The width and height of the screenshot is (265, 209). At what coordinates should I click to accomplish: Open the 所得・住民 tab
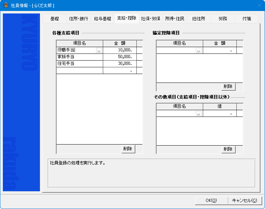coord(175,19)
